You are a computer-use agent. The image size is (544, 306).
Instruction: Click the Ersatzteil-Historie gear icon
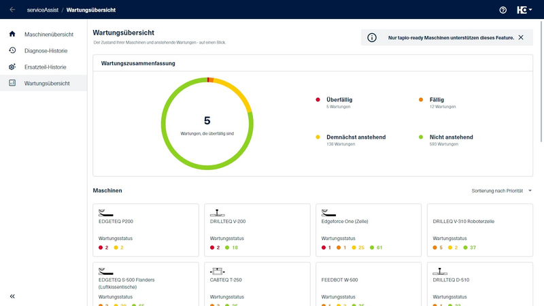coord(12,67)
